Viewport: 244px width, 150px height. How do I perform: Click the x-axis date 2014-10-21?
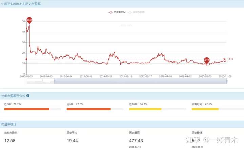coord(106,77)
